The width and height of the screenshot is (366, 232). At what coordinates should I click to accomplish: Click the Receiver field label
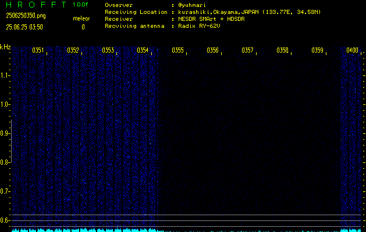click(x=119, y=19)
